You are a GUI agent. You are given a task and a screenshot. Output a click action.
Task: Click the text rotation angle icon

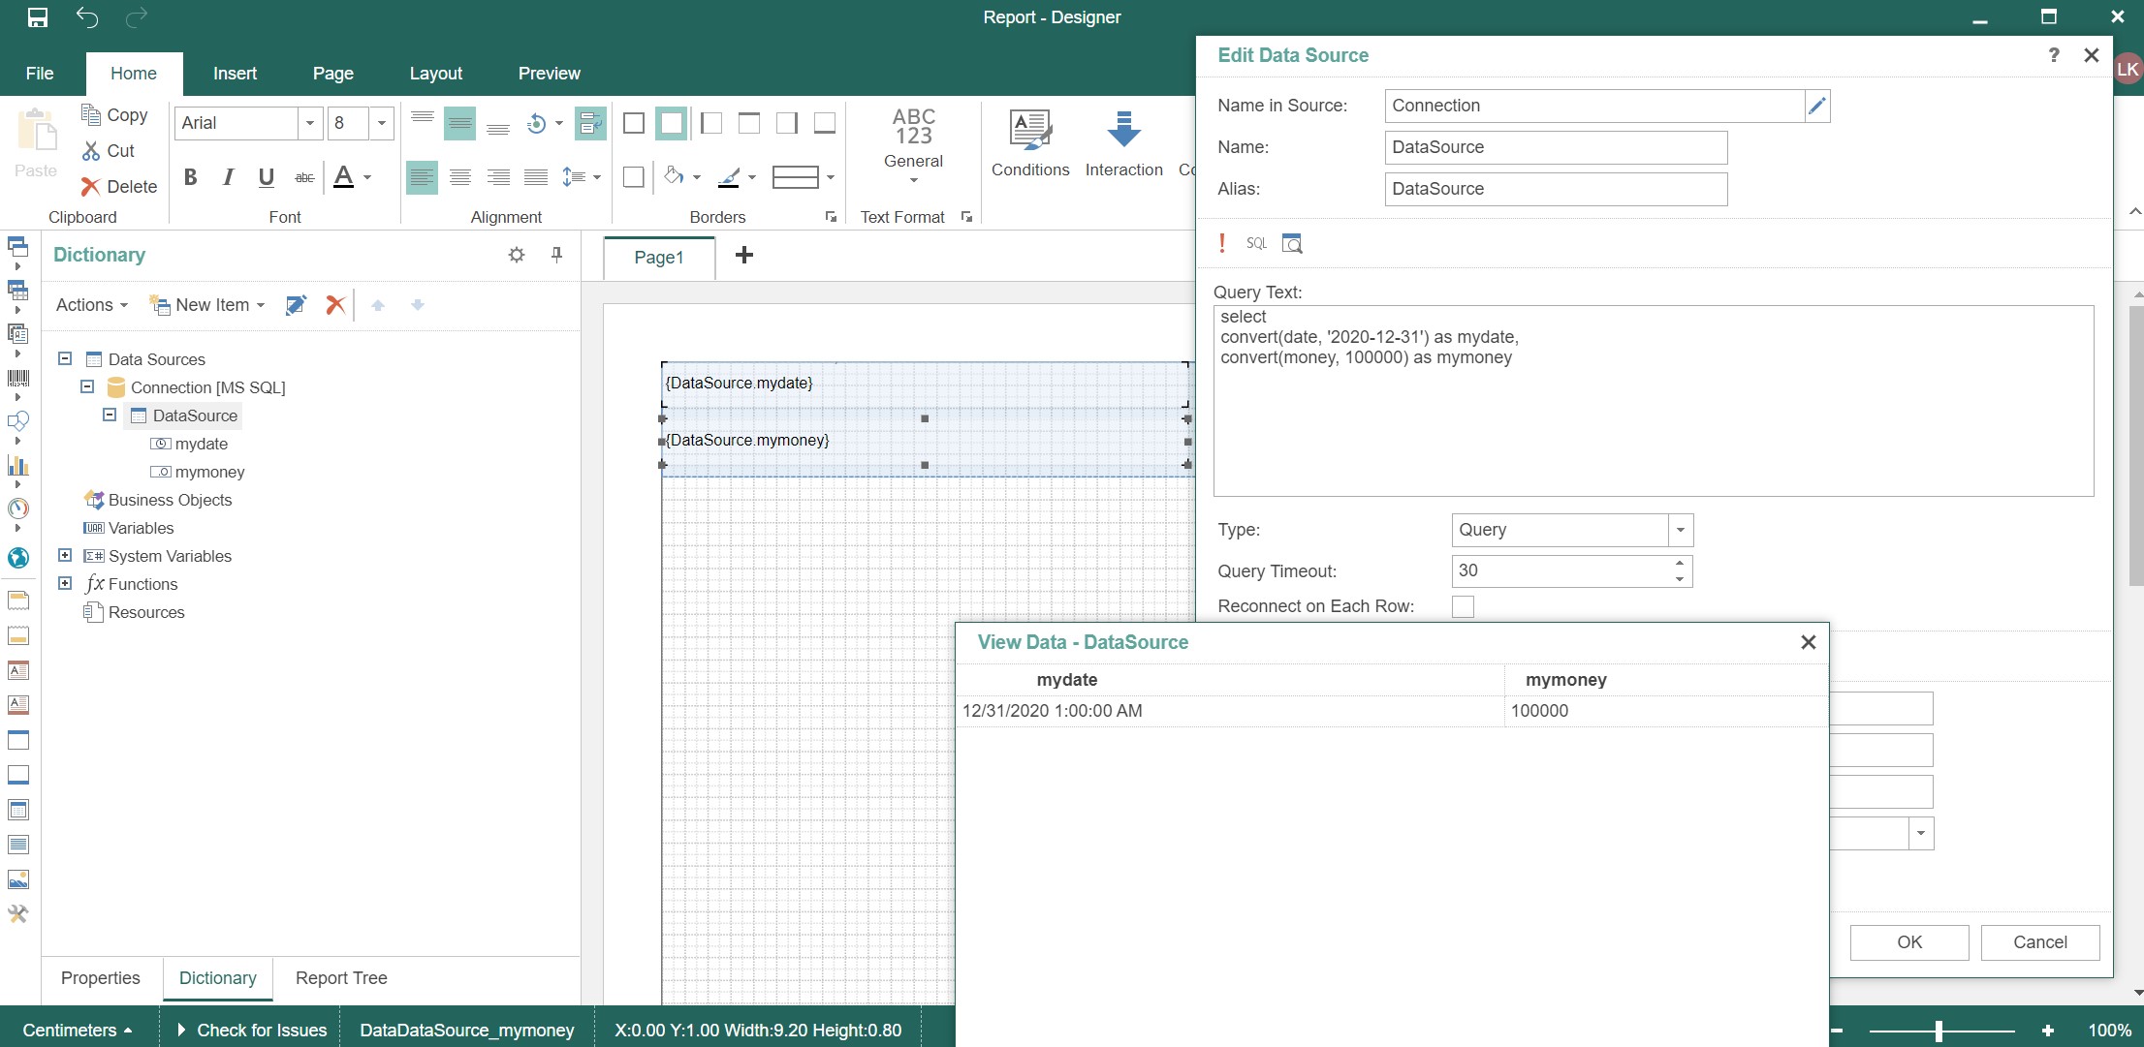(x=537, y=123)
